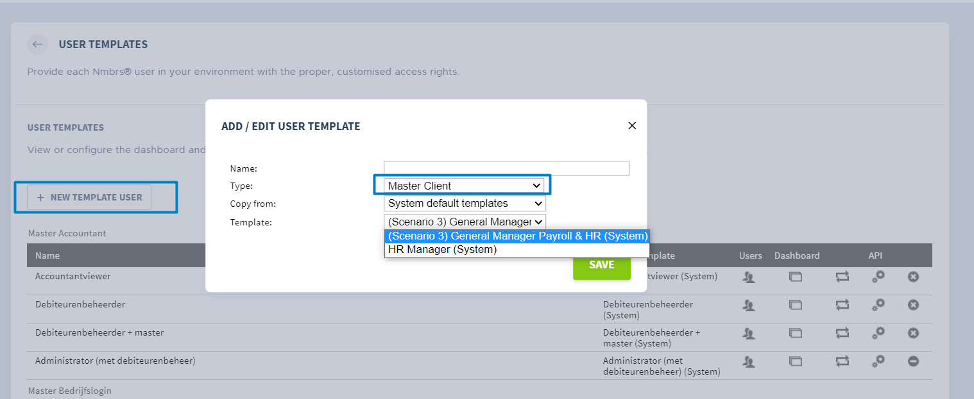Open the Type dropdown showing Master Client

465,186
